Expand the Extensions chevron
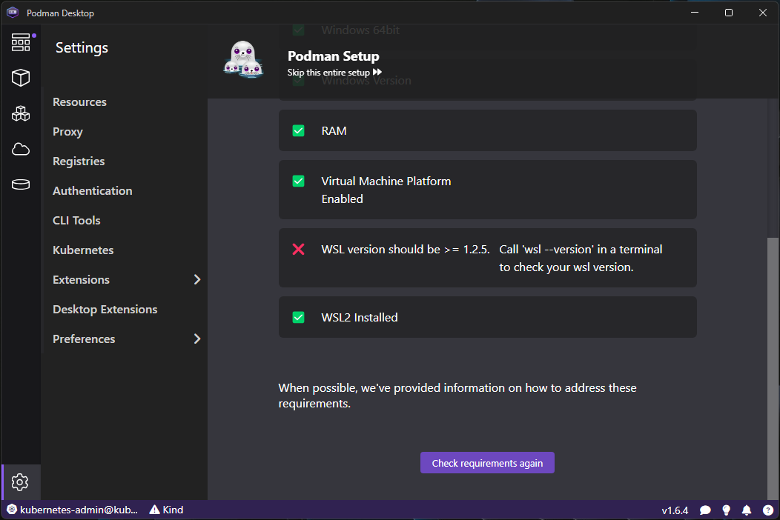780x520 pixels. [x=197, y=279]
